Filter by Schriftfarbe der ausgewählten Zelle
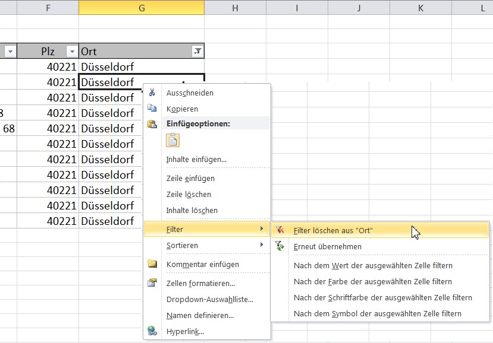493x343 pixels. (380, 297)
